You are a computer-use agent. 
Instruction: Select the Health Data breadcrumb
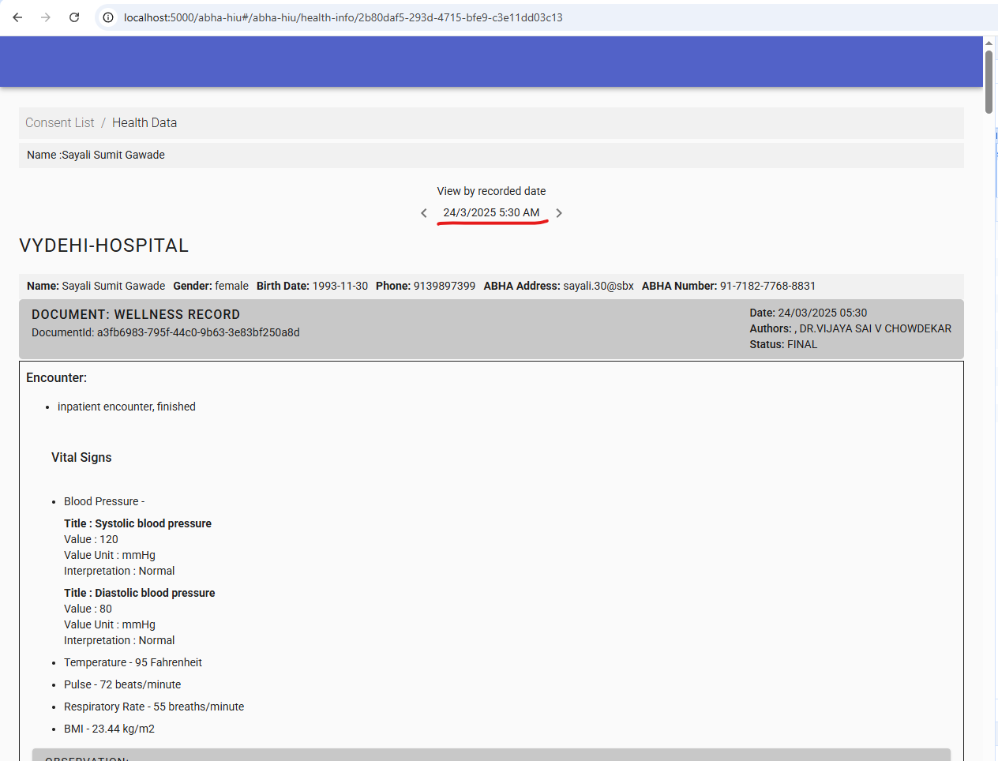(144, 123)
